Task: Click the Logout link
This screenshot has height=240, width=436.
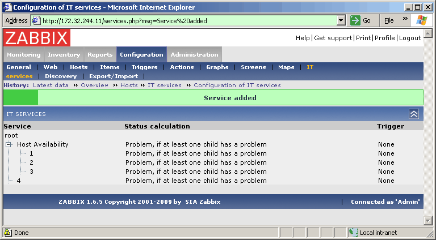Action: 410,38
